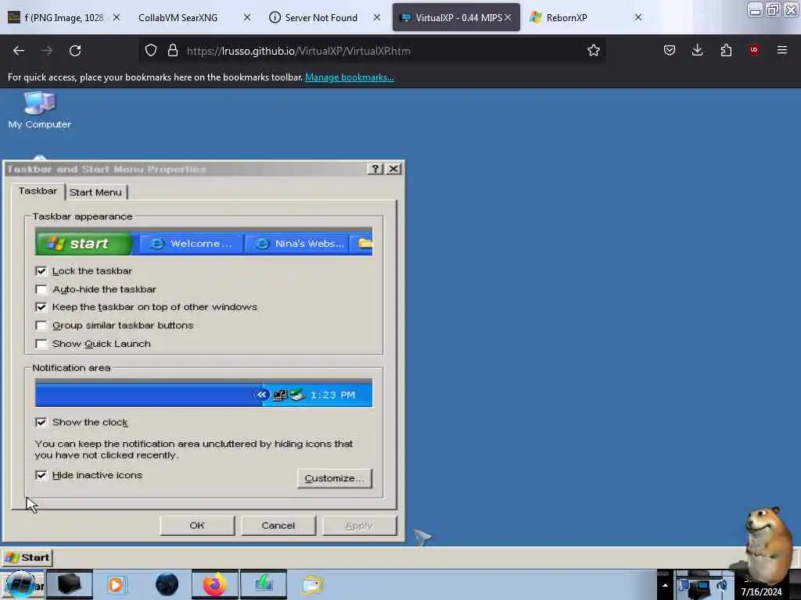
Task: Open the black folder taskbar icon
Action: [70, 584]
